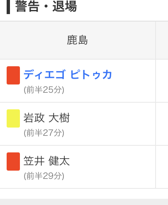Click the (前半29分) time label
168x205 pixels.
click(x=44, y=176)
